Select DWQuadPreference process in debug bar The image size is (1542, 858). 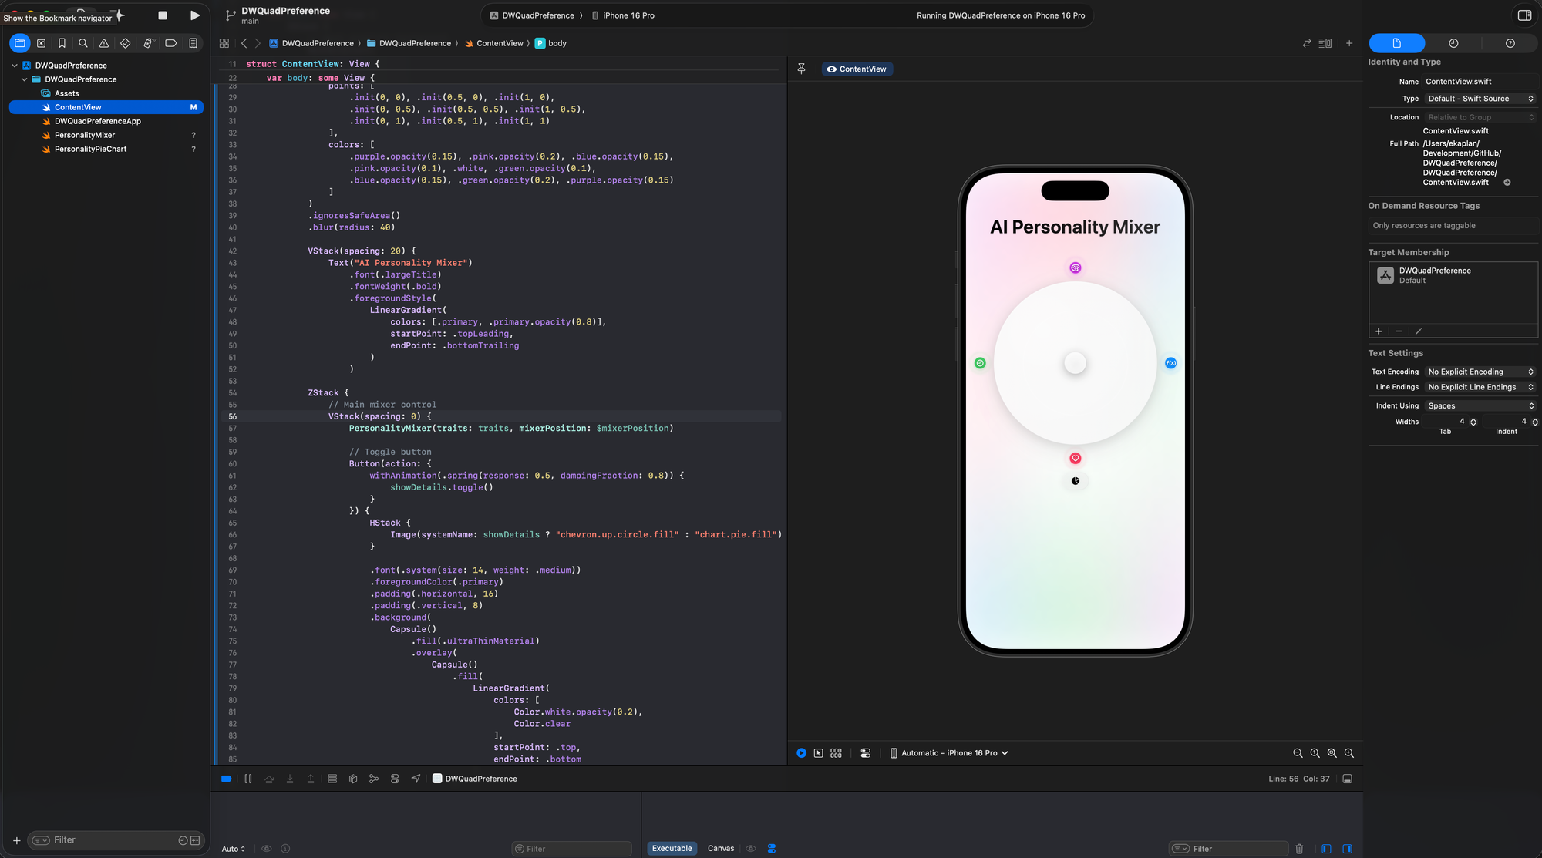[475, 779]
